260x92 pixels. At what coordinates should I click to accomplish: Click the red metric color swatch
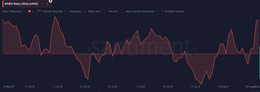29,11
